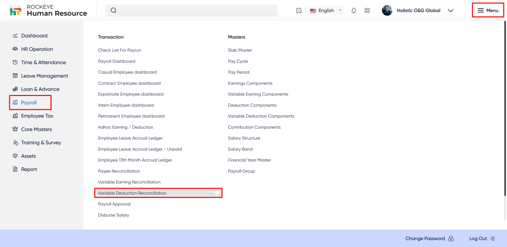Image resolution: width=507 pixels, height=247 pixels.
Task: Open the Salary Structure master
Action: point(244,138)
